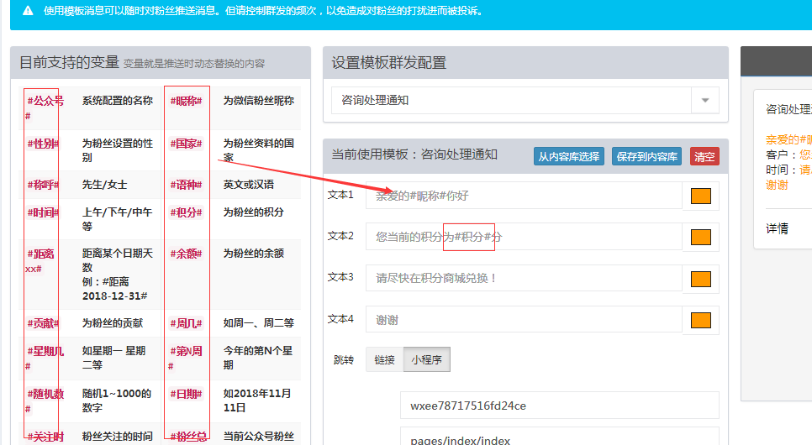Click the #昵称# variable
812x445 pixels.
186,101
